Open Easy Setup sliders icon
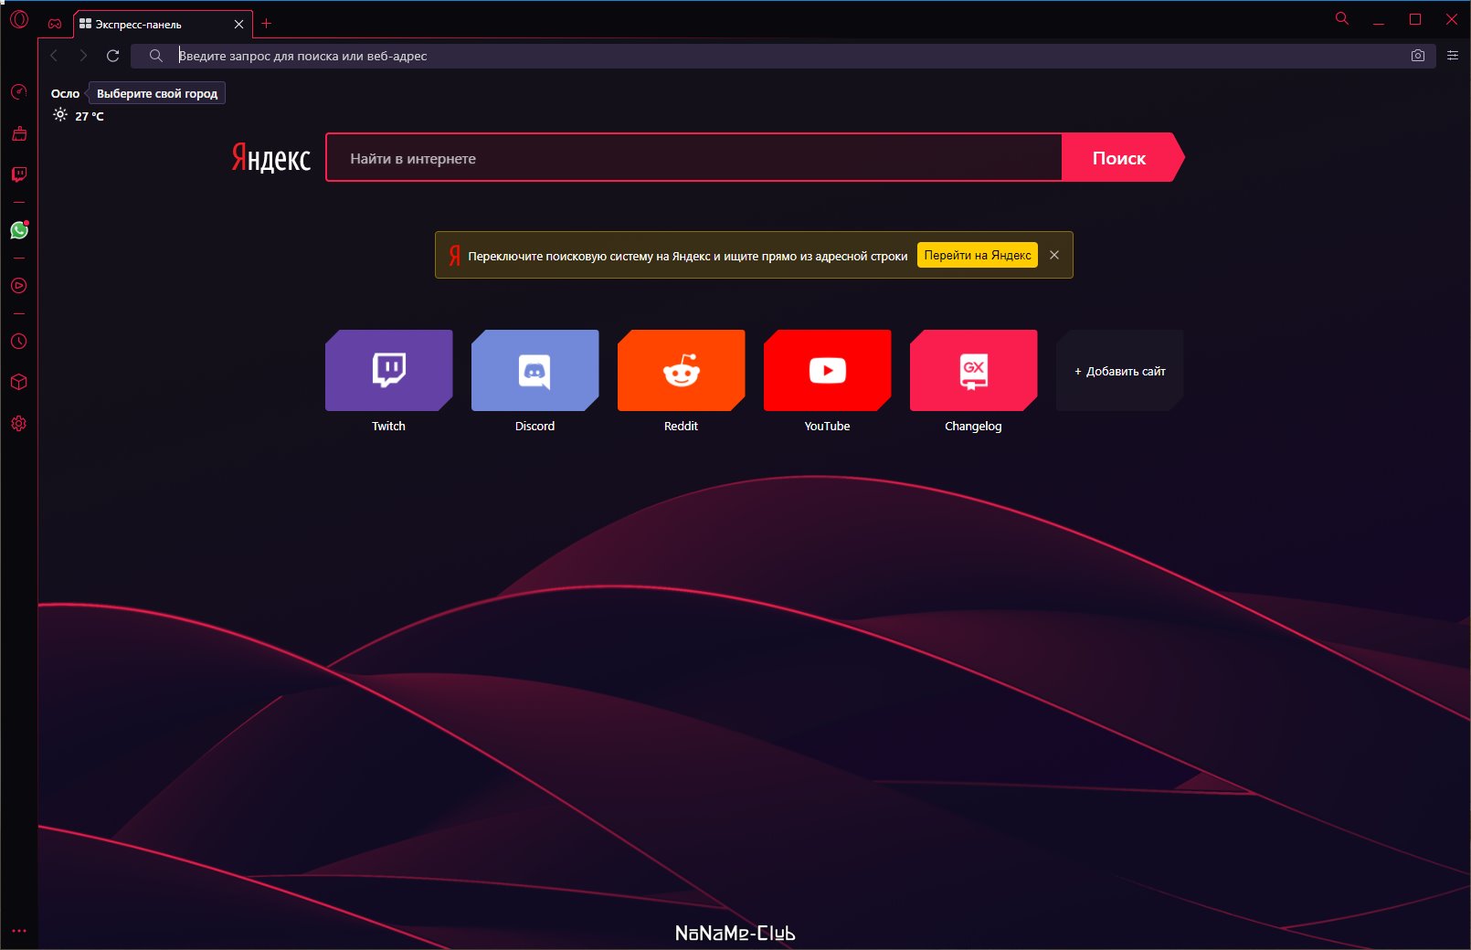The width and height of the screenshot is (1471, 950). click(x=1453, y=56)
